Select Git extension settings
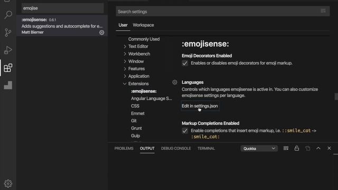 134,121
